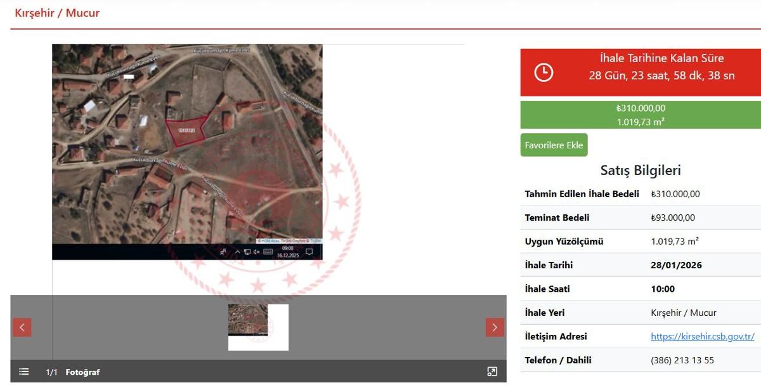The width and height of the screenshot is (761, 390).
Task: Add listing to favorites with Favorilere Ekle
Action: pyautogui.click(x=554, y=145)
